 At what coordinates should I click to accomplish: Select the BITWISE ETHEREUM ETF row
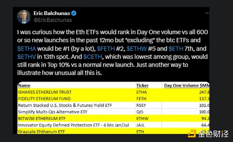coord(113,118)
